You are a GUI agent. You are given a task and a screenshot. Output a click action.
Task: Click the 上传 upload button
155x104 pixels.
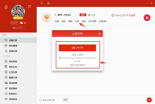77,21
